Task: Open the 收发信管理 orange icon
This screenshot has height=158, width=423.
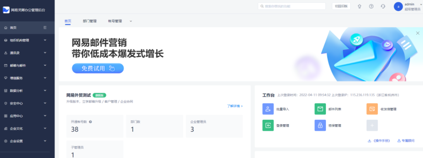Action: point(372,109)
